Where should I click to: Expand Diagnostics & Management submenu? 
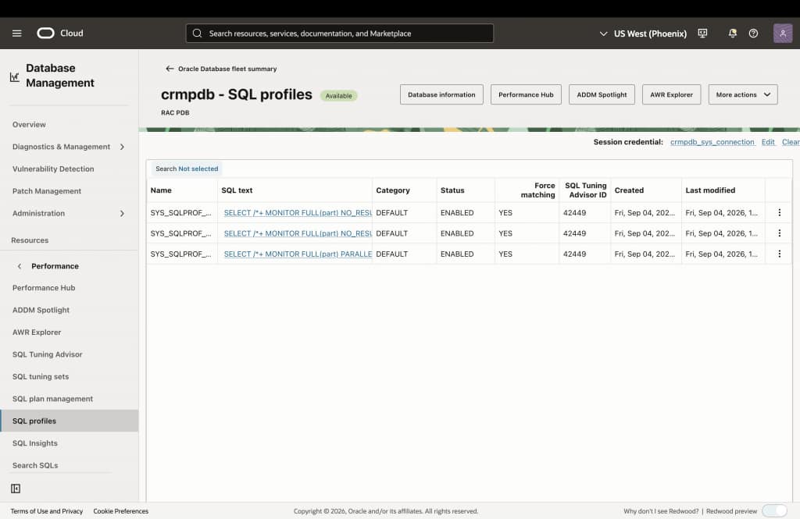tap(122, 147)
